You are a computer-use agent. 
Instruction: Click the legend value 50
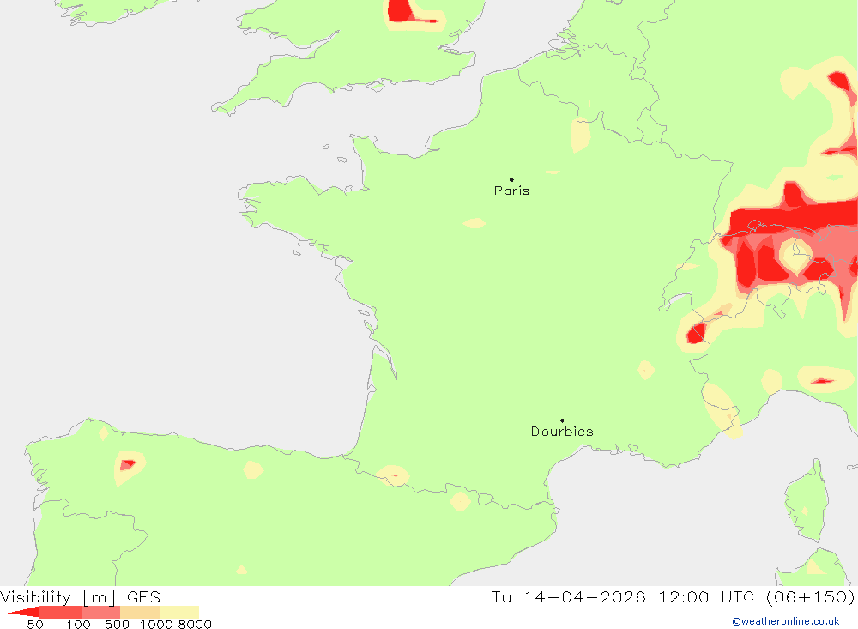tap(35, 625)
